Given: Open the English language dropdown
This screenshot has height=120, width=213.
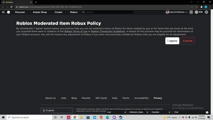Looking at the screenshot, I should pyautogui.click(x=57, y=110).
